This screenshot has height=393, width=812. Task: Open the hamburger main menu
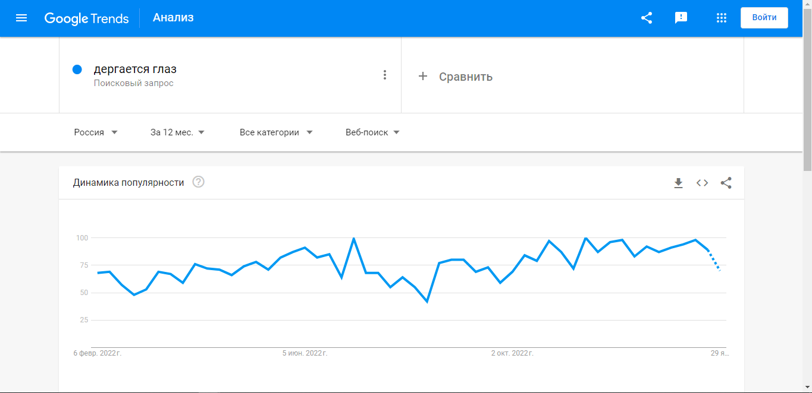pyautogui.click(x=21, y=18)
